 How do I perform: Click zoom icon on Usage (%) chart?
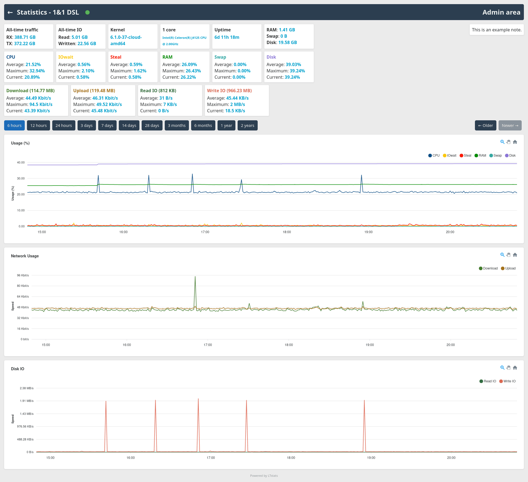502,142
